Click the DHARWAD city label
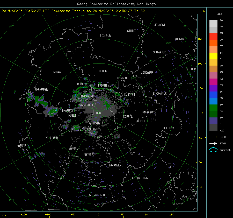Viewport: 233px width, 218px height. pyautogui.click(x=68, y=111)
